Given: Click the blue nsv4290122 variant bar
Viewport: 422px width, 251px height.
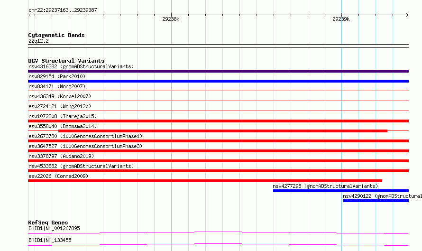Looking at the screenshot, I should tap(376, 201).
